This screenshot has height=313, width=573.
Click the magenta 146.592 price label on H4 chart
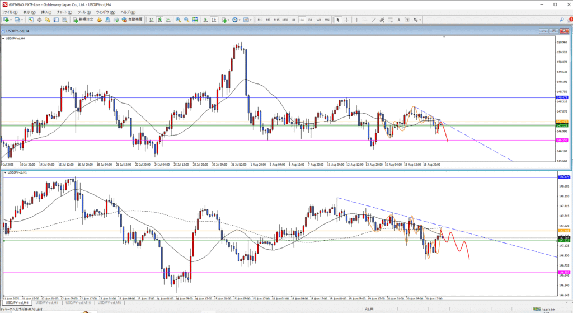point(562,140)
